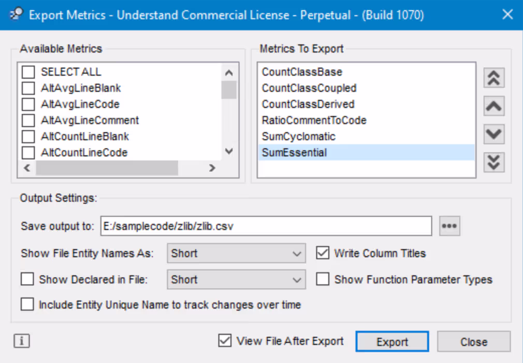This screenshot has width=523, height=363.
Task: Check the AltAvgLineBlank metric
Action: tap(28, 88)
